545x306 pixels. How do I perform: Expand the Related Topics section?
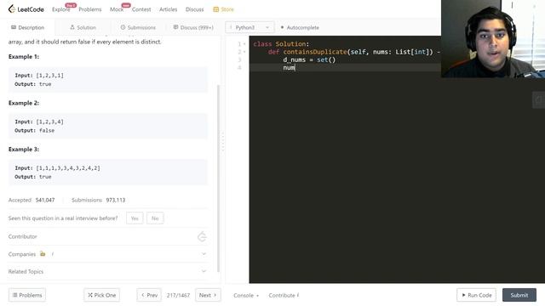[107, 271]
